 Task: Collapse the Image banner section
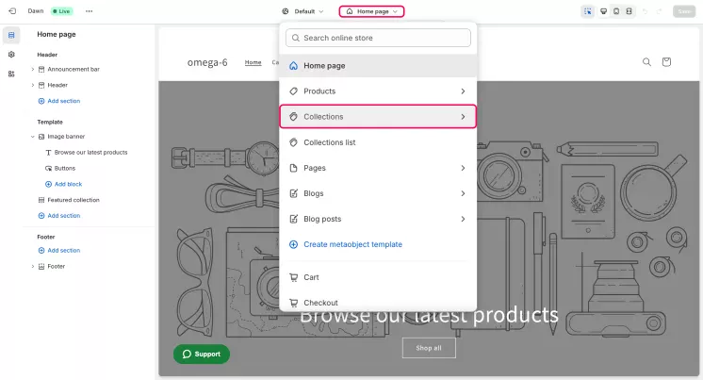[x=32, y=137]
